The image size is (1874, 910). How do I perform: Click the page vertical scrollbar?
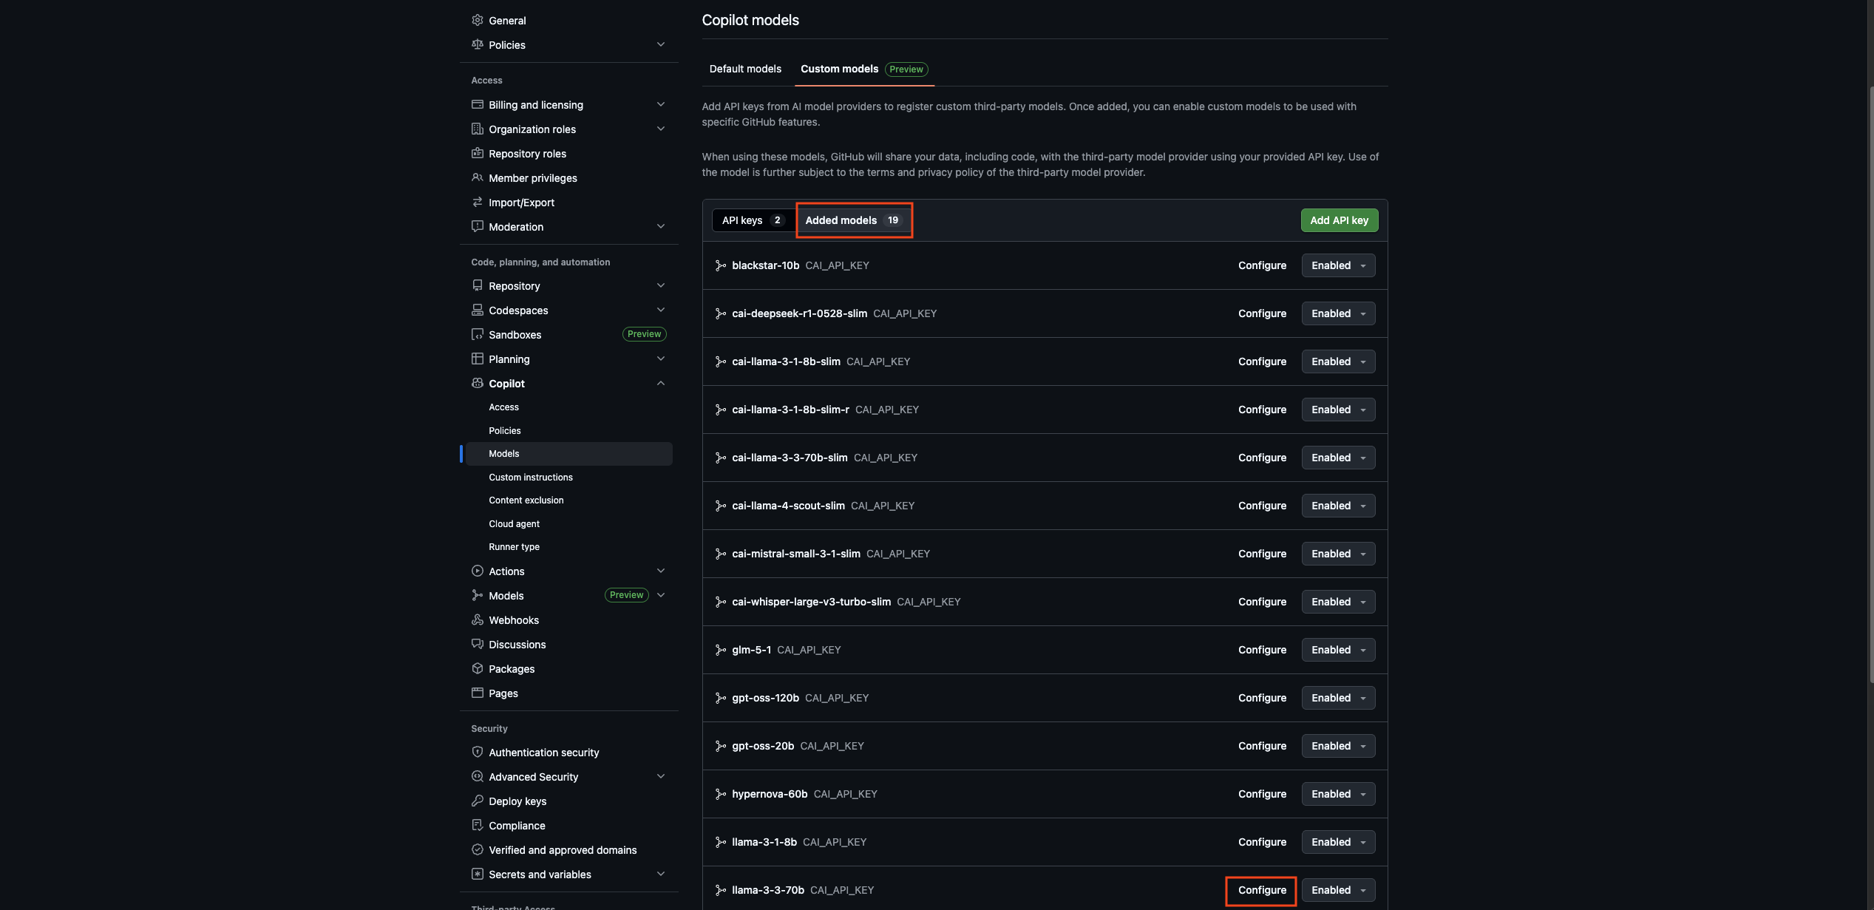tap(1870, 384)
